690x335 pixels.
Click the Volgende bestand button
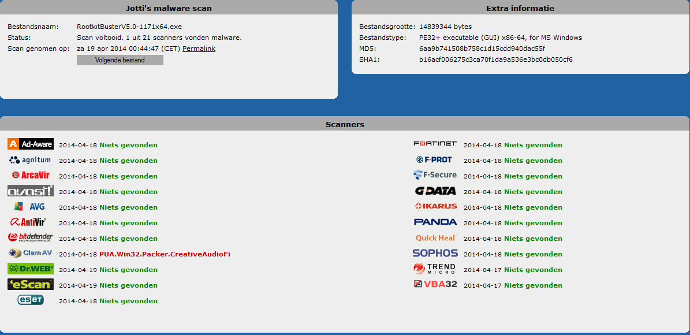coord(120,60)
